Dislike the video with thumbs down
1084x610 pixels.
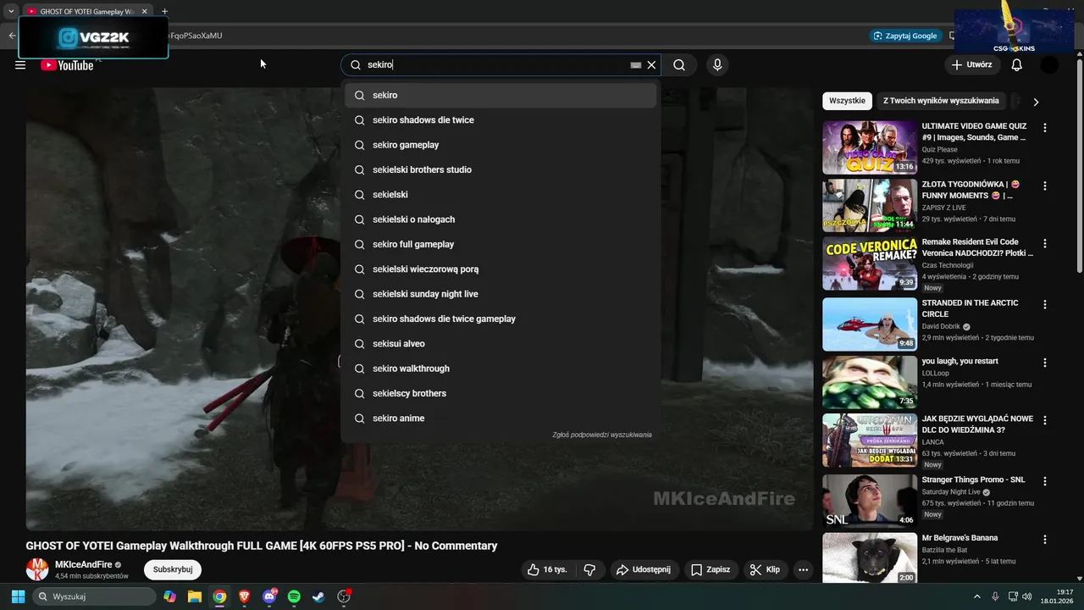coord(590,569)
